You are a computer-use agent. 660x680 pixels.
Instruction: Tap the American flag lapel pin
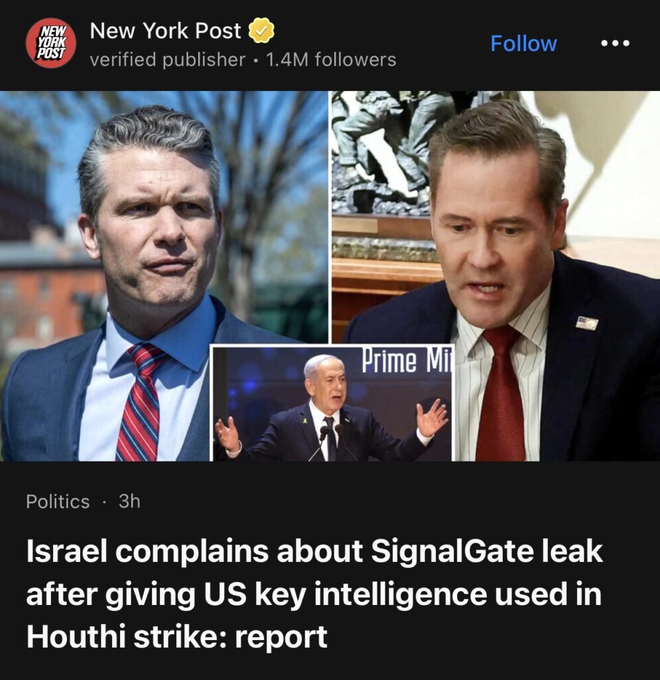click(587, 323)
